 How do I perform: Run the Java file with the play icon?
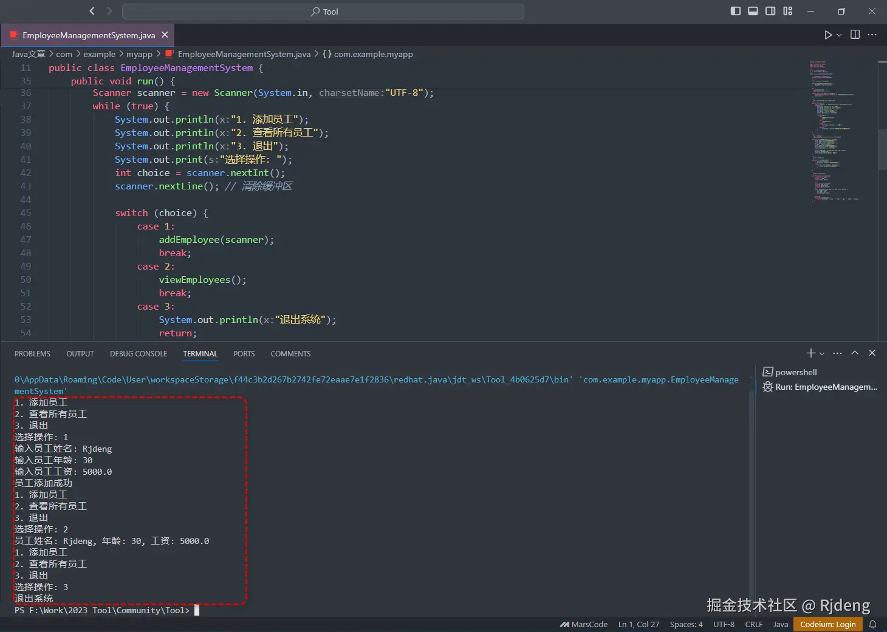pos(828,35)
